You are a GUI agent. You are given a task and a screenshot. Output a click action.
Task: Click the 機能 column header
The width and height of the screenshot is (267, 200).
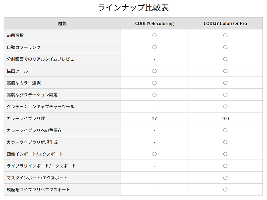[x=62, y=24]
